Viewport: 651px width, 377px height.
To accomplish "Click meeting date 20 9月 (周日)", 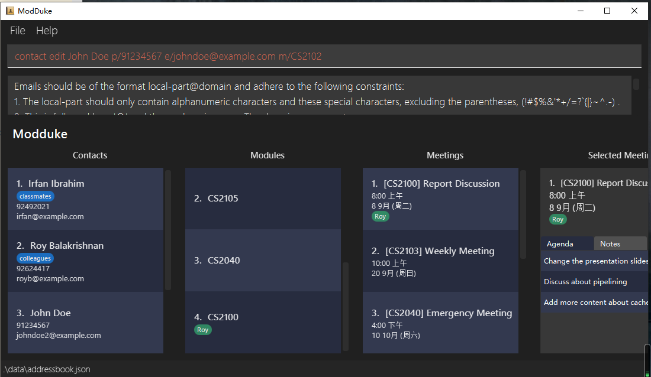I will coord(394,274).
